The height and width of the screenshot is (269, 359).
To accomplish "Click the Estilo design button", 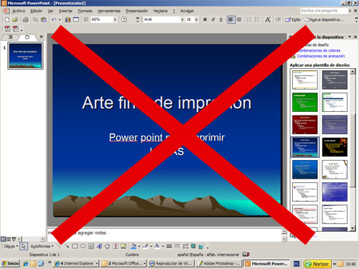I will pyautogui.click(x=293, y=19).
